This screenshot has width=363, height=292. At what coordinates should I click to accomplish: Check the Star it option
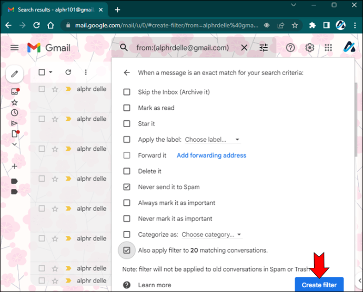tap(127, 124)
